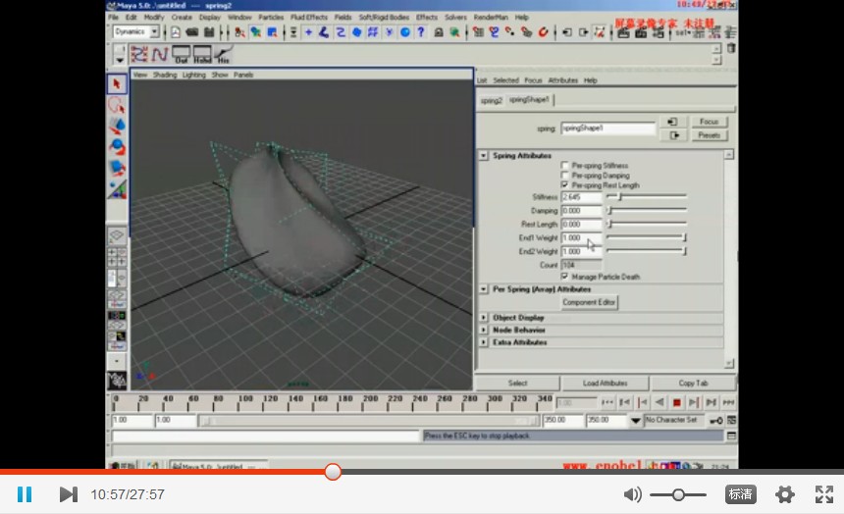
Task: Select the Maya arrow Select tool
Action: pyautogui.click(x=117, y=84)
